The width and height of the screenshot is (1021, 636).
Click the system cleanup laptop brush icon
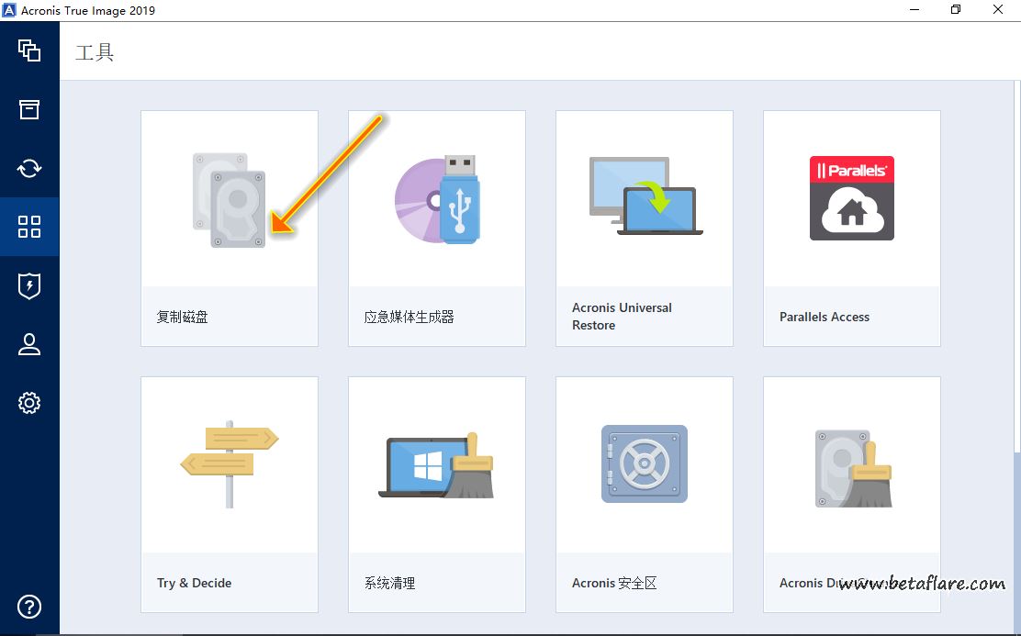coord(437,466)
